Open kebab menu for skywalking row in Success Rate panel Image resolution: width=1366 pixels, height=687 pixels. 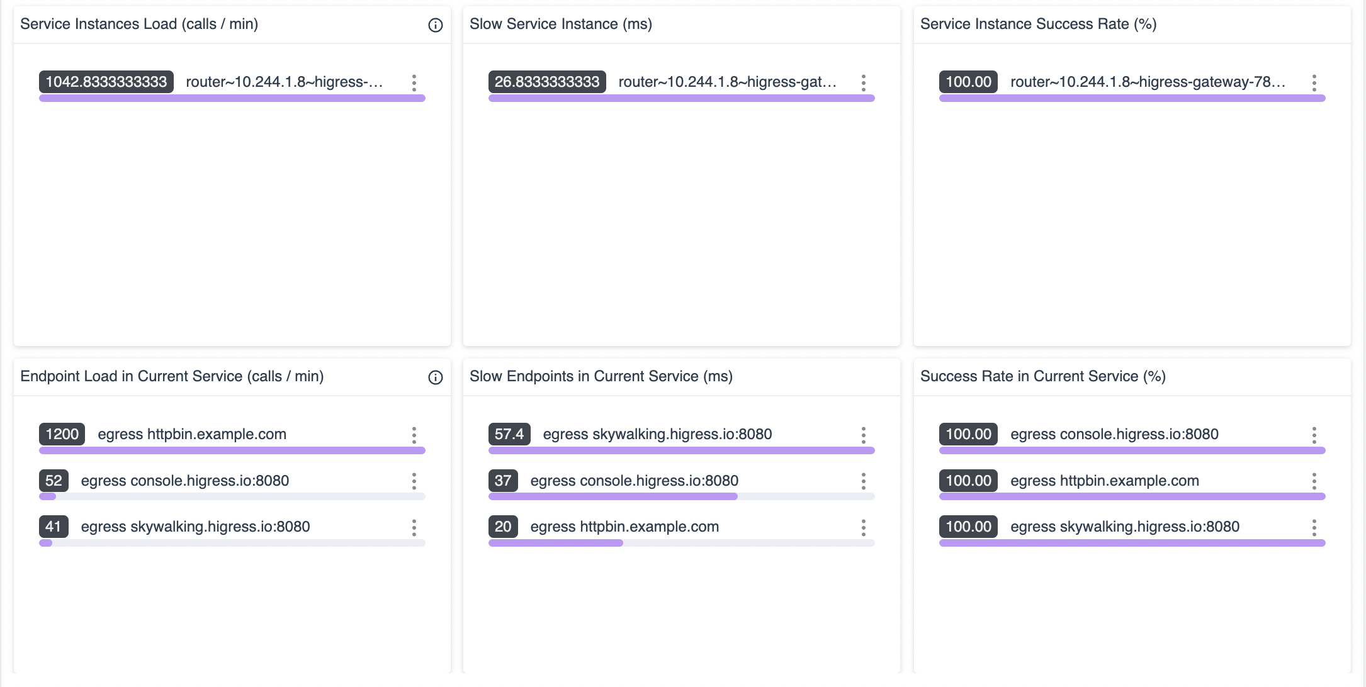click(1314, 527)
